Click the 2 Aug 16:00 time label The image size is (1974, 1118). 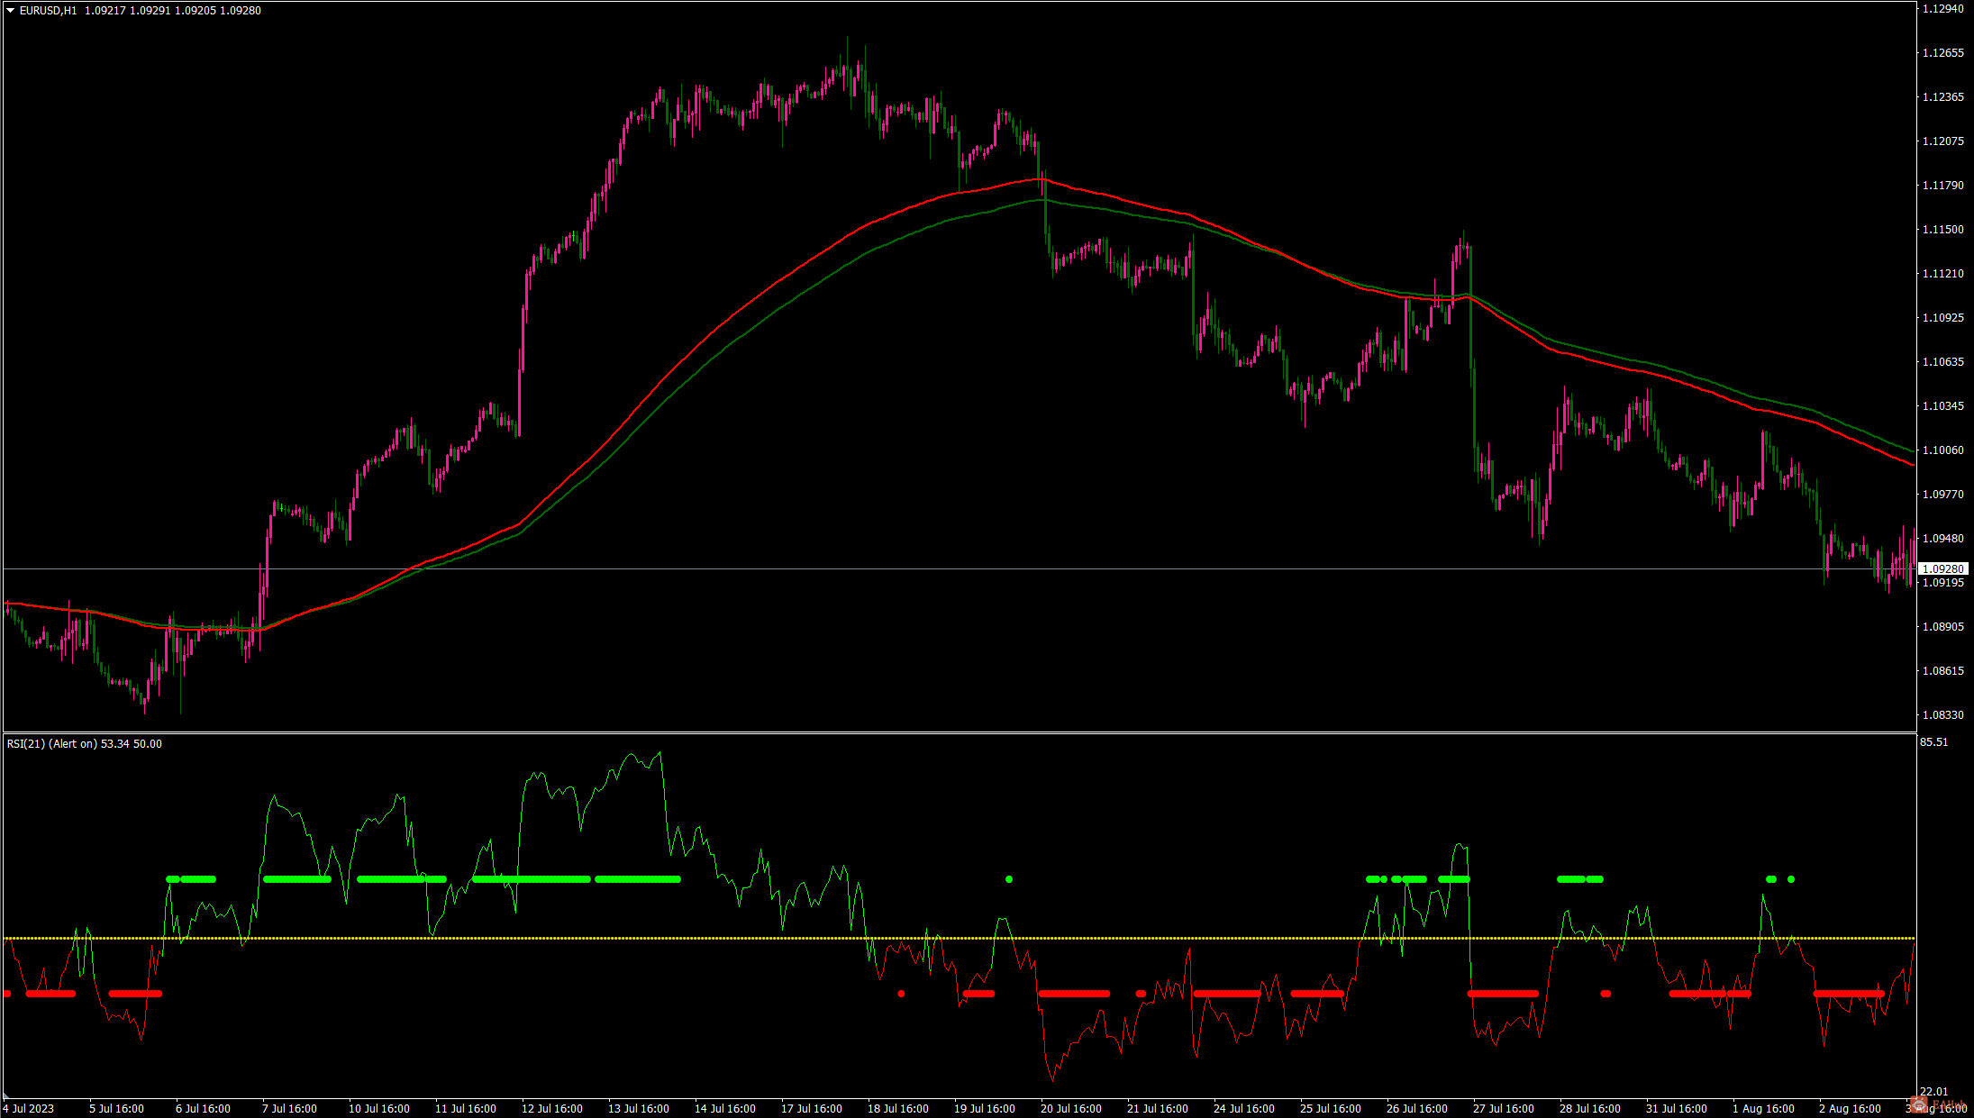[x=1850, y=1109]
